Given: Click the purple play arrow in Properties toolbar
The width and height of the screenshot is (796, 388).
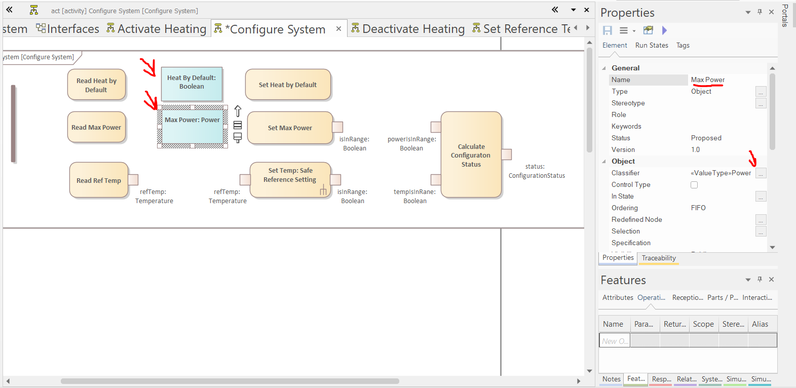Looking at the screenshot, I should [664, 30].
